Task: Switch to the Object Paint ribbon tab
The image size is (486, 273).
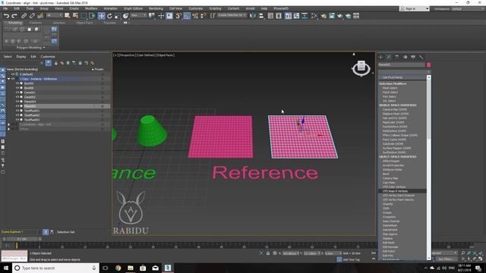Action: 84,23
